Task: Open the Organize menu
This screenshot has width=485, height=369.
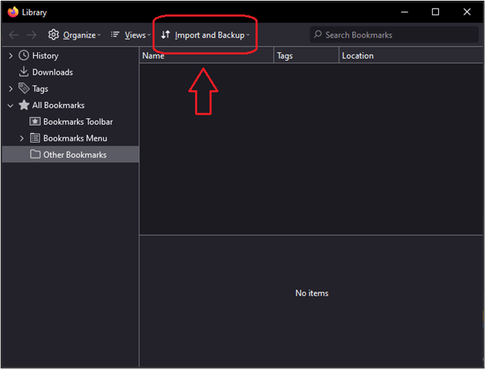Action: [75, 35]
